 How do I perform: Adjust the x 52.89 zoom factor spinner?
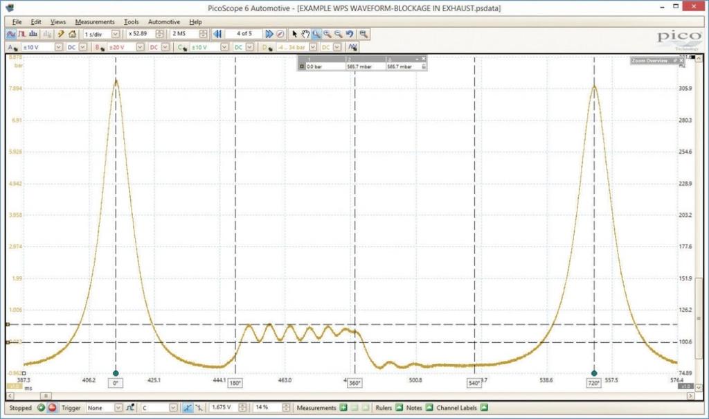(x=160, y=34)
